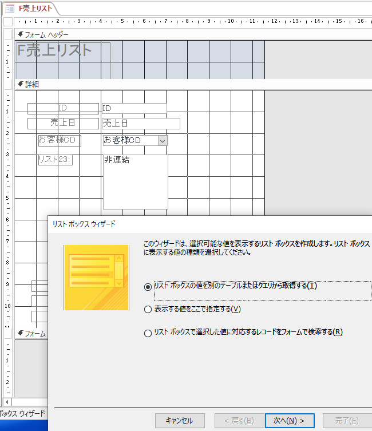Select the F売上リスト title label in header
372x431 pixels.
point(55,50)
